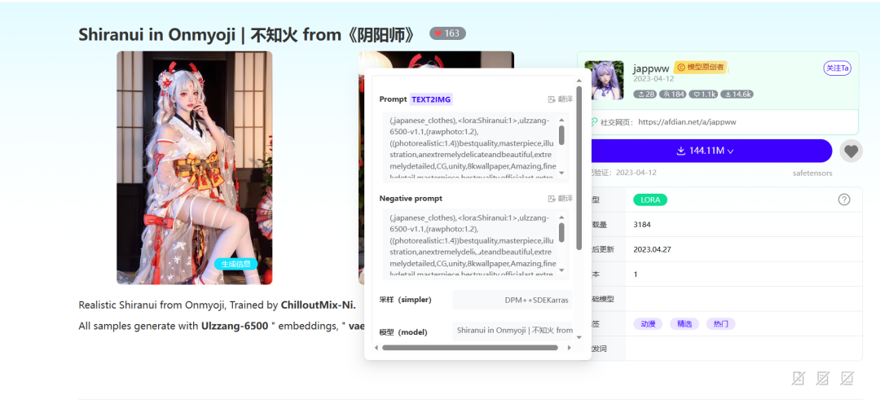Click the safetensors format label
Viewport: 880px width, 417px height.
pyautogui.click(x=812, y=173)
